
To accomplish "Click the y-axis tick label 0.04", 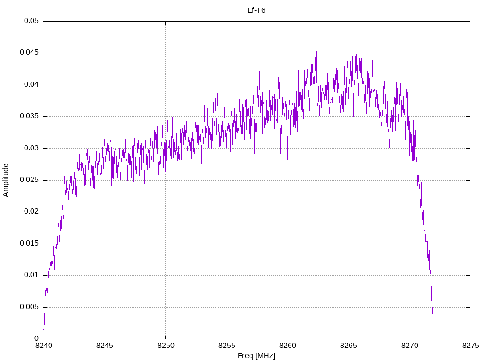I will pos(32,85).
